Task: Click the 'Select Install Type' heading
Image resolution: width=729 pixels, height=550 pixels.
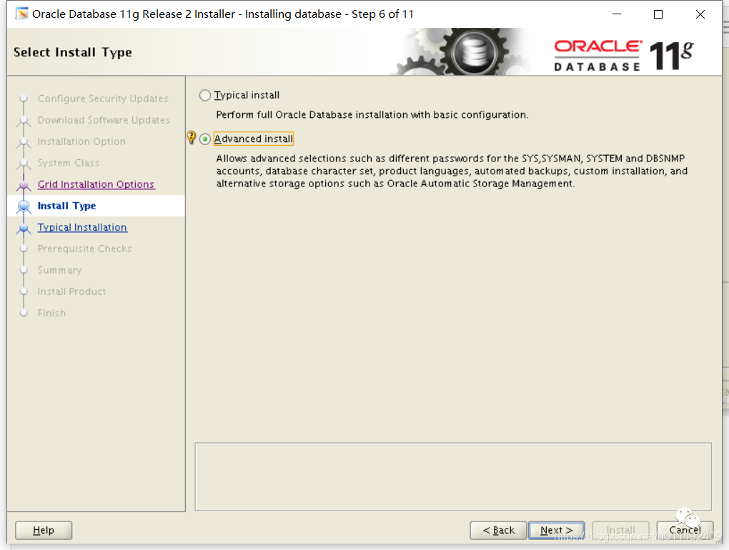Action: point(72,52)
